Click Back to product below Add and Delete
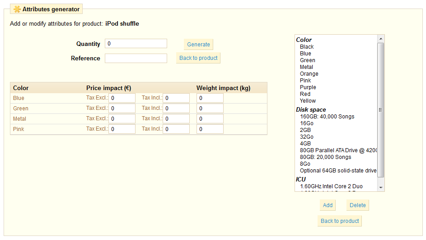The image size is (426, 240). pos(340,221)
